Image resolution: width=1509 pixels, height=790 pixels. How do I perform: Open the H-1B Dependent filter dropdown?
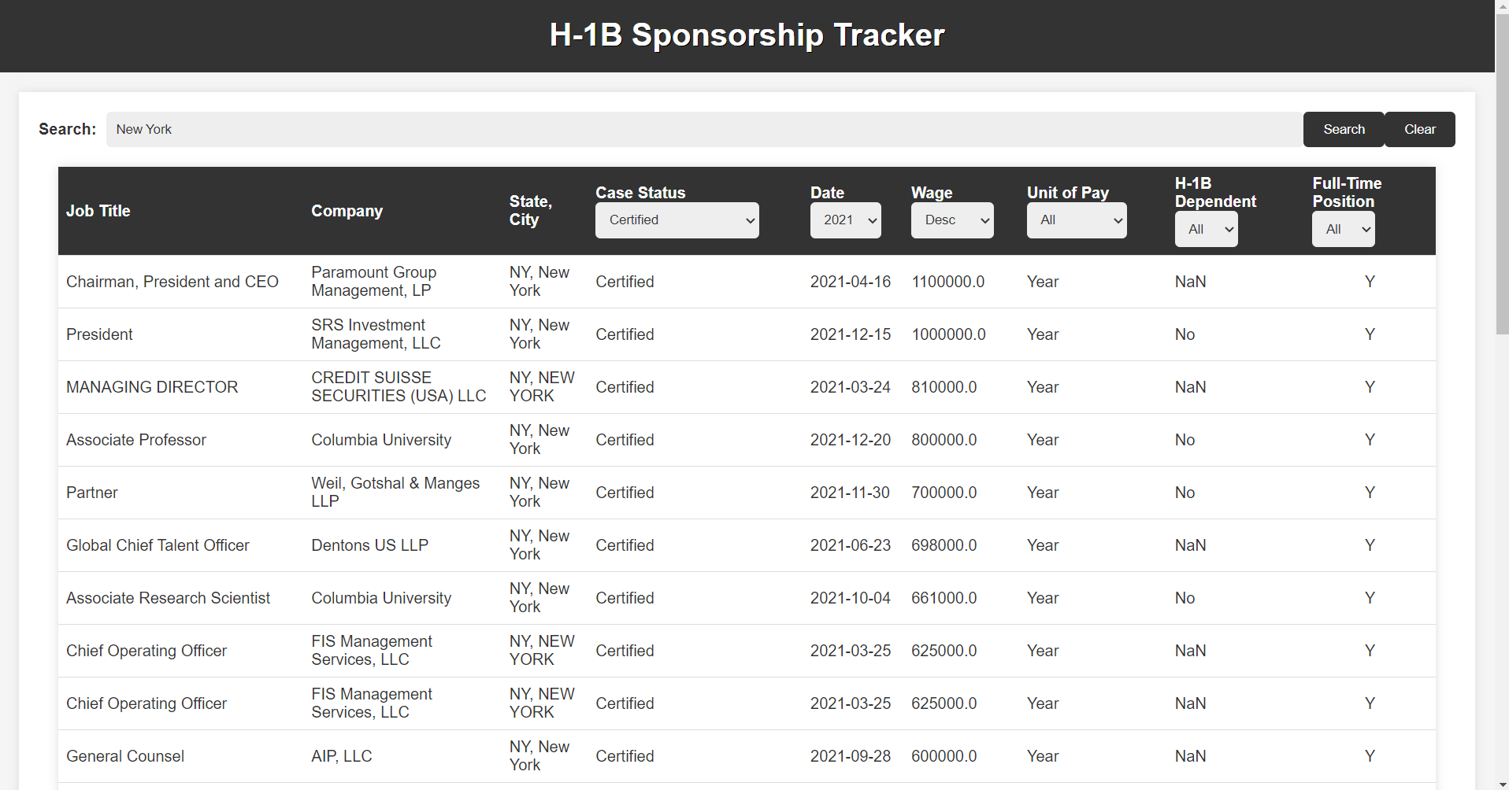1205,229
